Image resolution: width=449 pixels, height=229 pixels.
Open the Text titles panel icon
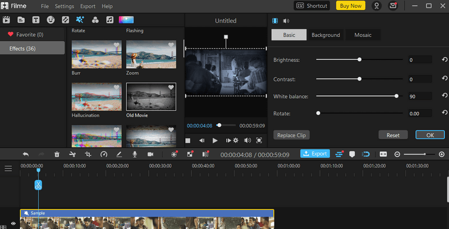(36, 20)
